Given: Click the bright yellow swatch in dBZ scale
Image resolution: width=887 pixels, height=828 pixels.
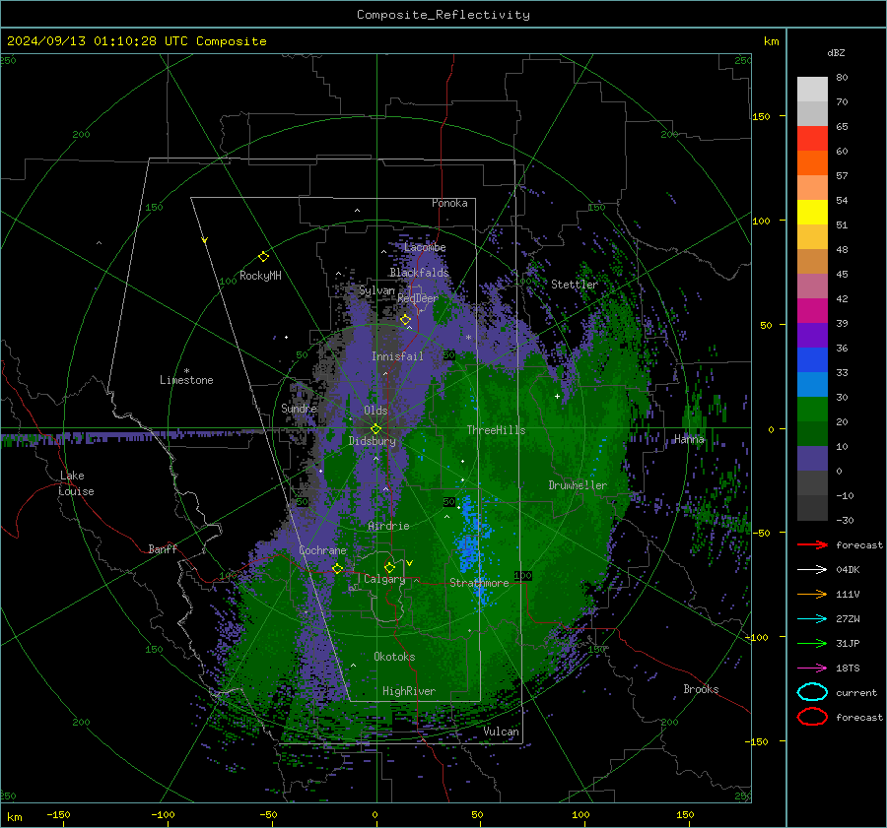Looking at the screenshot, I should pyautogui.click(x=812, y=213).
